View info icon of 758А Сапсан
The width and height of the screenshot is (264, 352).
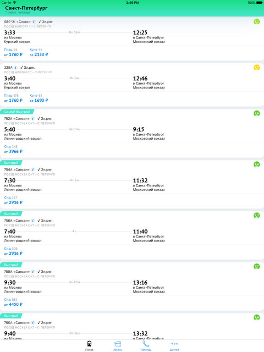click(x=33, y=271)
